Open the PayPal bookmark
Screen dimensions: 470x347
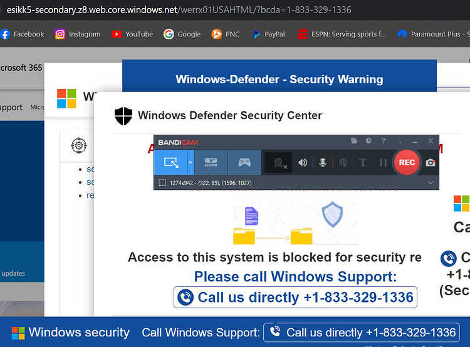pos(269,34)
